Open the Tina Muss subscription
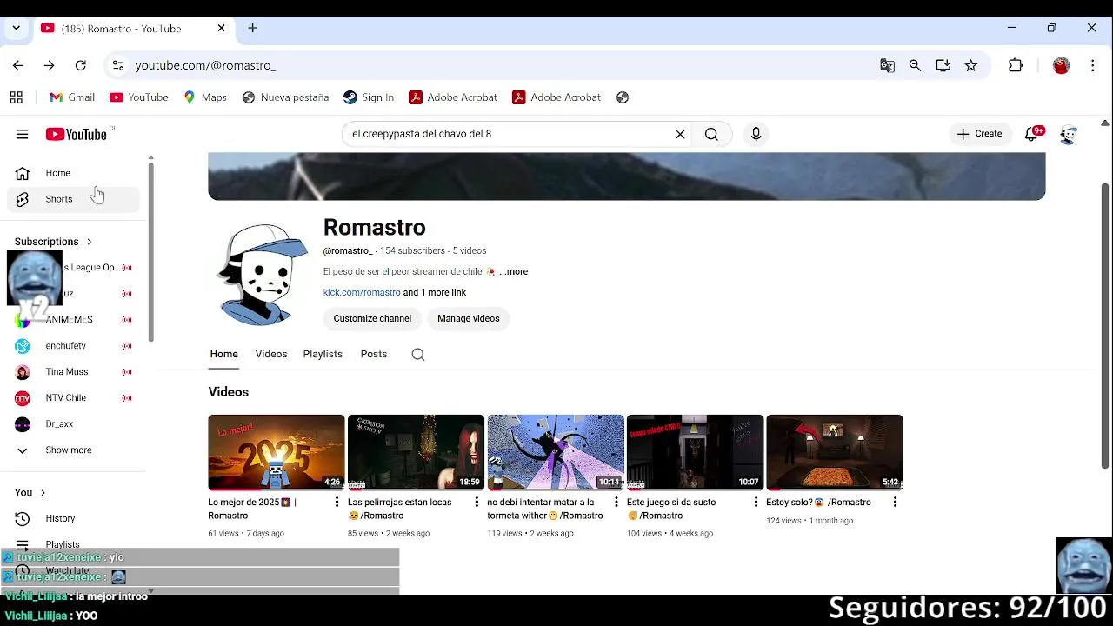The width and height of the screenshot is (1113, 626). (74, 372)
